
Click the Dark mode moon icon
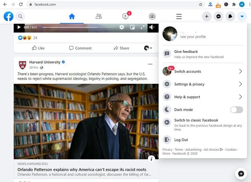click(167, 110)
